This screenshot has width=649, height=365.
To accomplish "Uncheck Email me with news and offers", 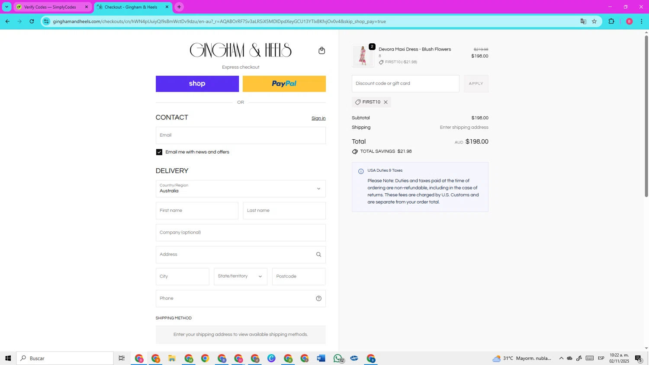I will pos(159,152).
